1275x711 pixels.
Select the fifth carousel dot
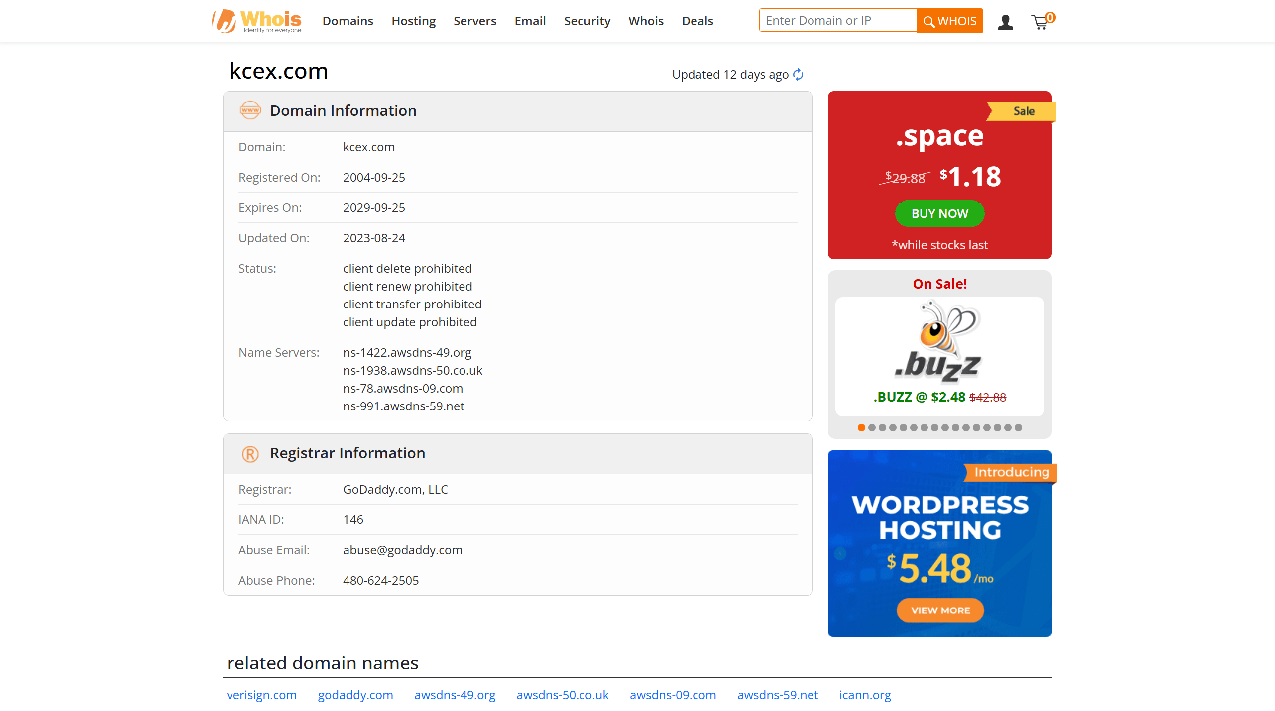pos(903,427)
